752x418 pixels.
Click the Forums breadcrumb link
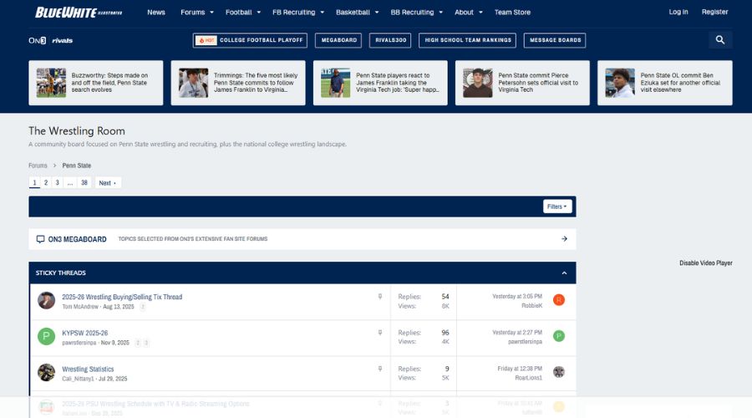[38, 166]
